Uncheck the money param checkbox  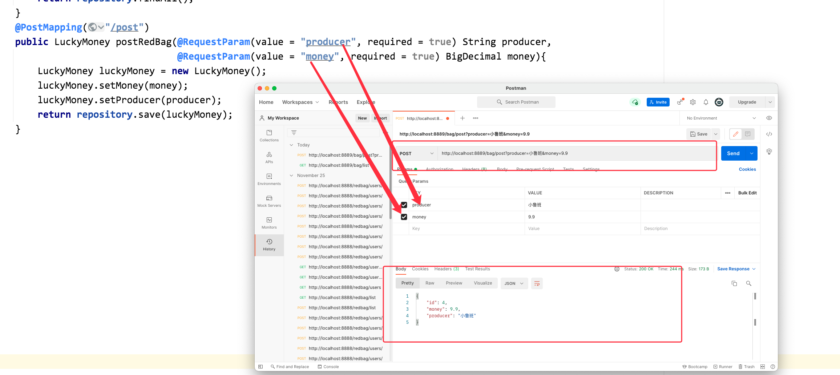click(x=404, y=217)
